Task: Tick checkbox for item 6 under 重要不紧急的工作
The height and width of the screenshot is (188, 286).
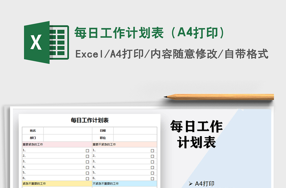Action: pos(152,178)
